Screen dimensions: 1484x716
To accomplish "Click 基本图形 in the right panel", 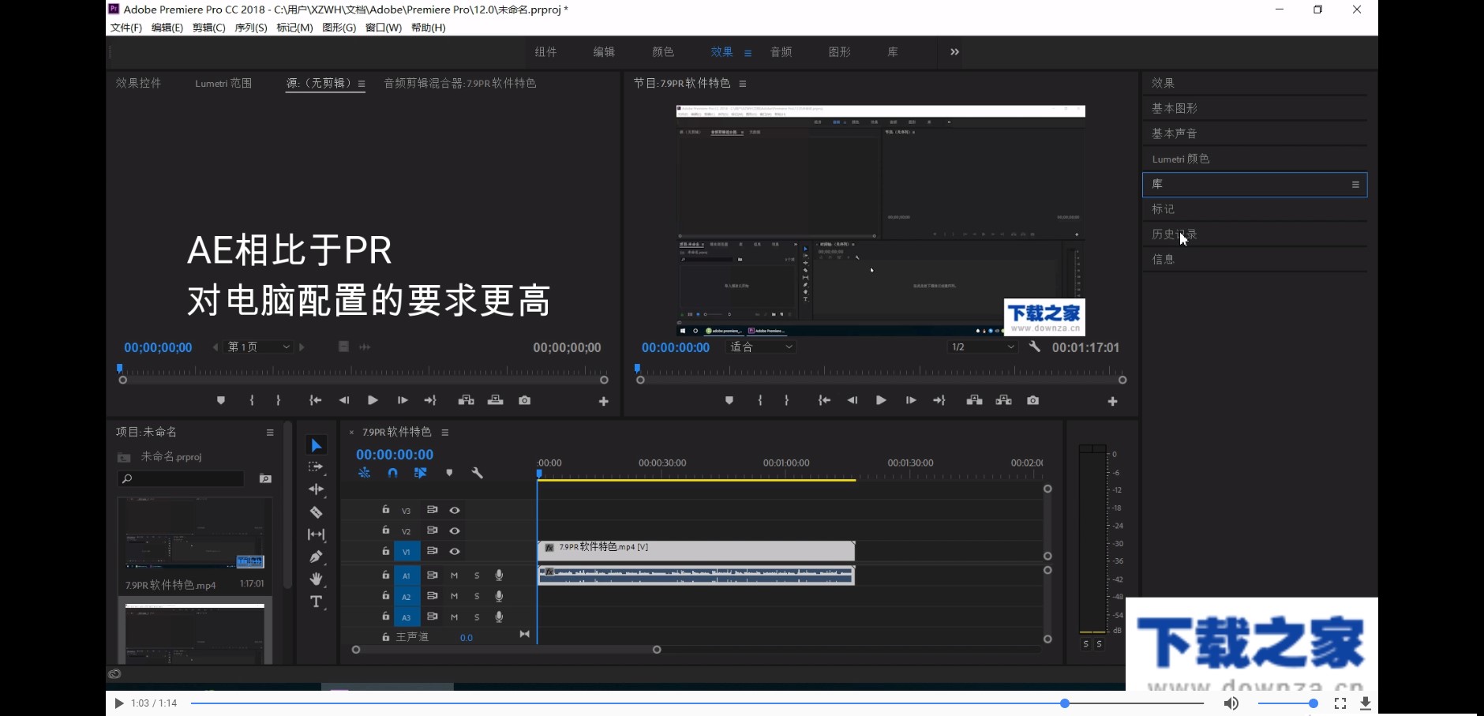I will 1175,107.
